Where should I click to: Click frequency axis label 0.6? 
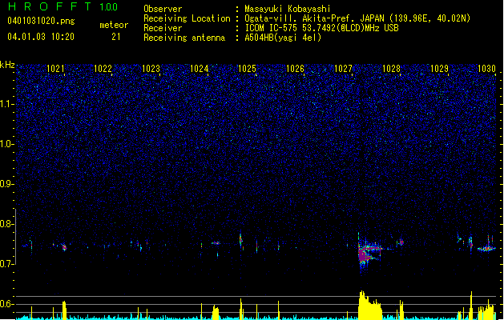tap(7, 304)
